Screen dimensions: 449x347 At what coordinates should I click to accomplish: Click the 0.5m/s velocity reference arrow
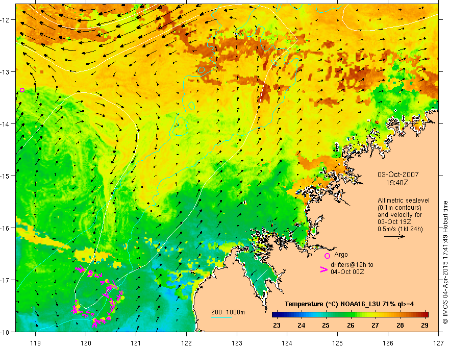394,236
